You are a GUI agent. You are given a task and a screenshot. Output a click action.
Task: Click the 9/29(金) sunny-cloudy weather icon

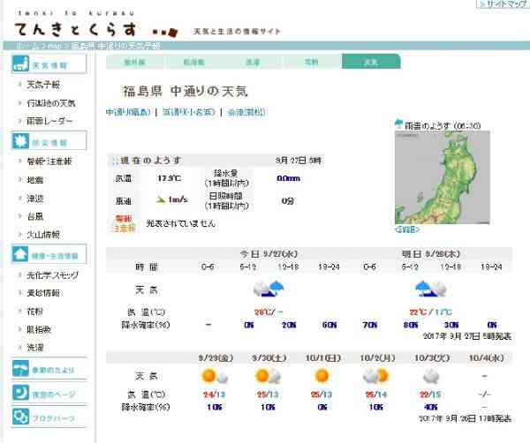coord(215,376)
